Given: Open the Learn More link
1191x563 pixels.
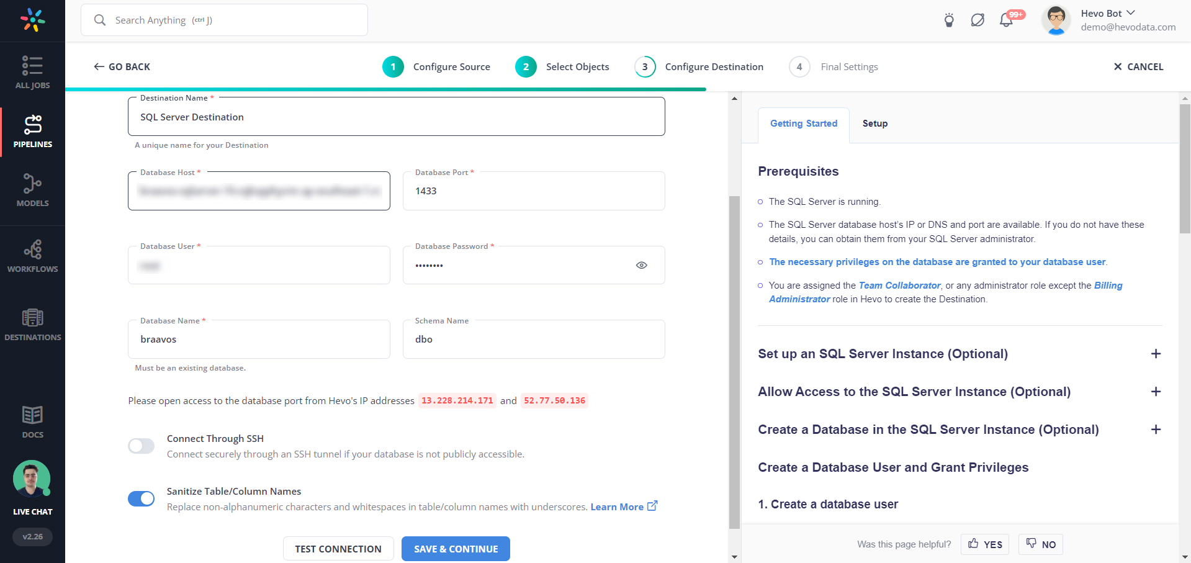Looking at the screenshot, I should 617,507.
